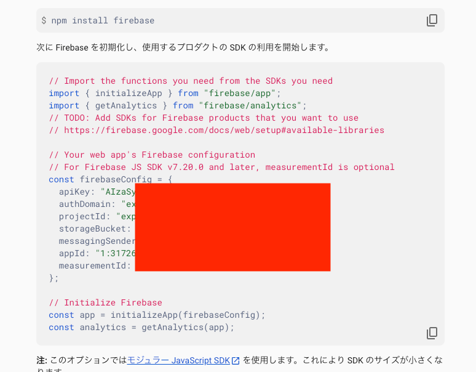The height and width of the screenshot is (372, 476).
Task: Click the import getAnalytics code line
Action: coord(177,105)
